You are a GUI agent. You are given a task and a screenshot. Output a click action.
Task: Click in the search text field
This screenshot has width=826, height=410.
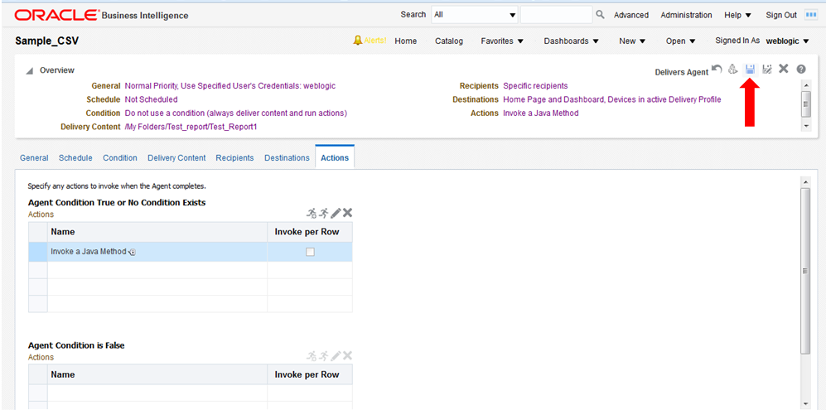tap(556, 15)
